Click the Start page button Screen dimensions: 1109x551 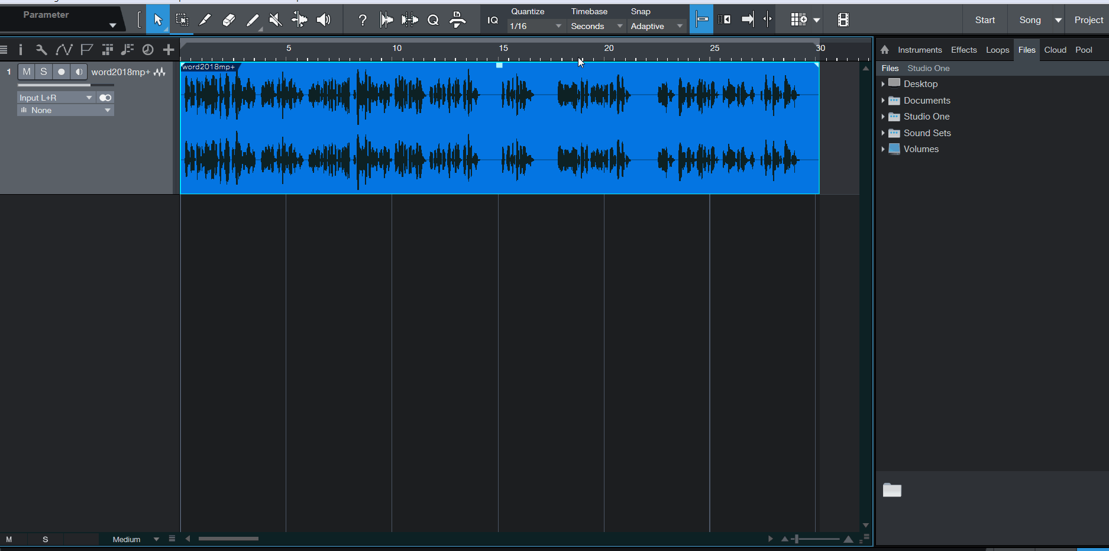point(985,20)
